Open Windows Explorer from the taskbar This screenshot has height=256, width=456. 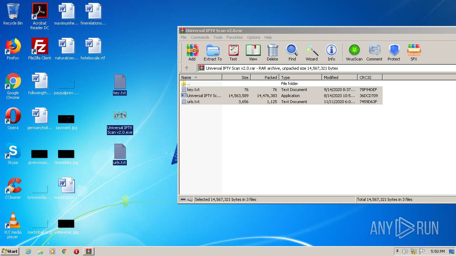click(x=40, y=251)
